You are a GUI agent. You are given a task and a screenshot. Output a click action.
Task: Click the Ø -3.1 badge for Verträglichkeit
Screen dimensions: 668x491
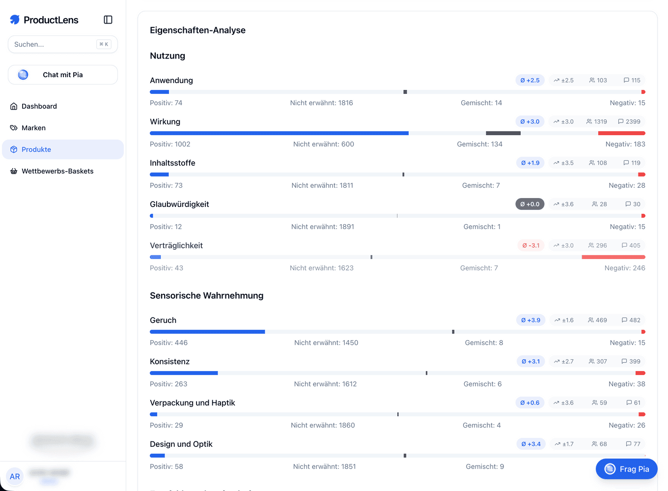pos(531,245)
